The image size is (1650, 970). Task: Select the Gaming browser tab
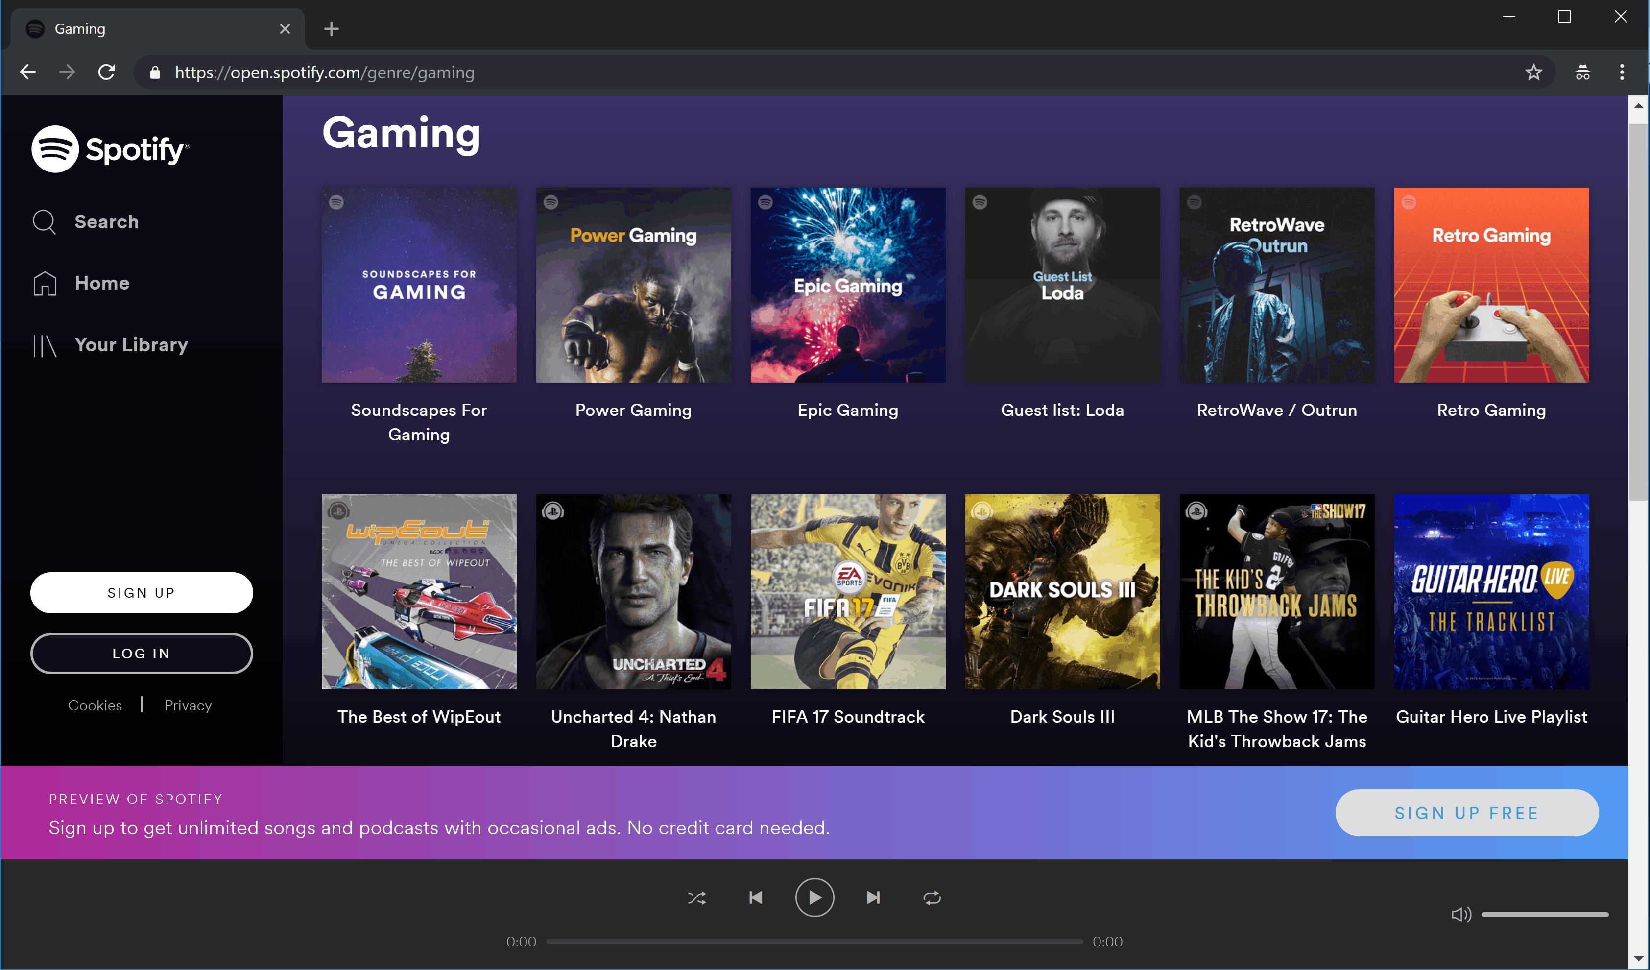(157, 29)
